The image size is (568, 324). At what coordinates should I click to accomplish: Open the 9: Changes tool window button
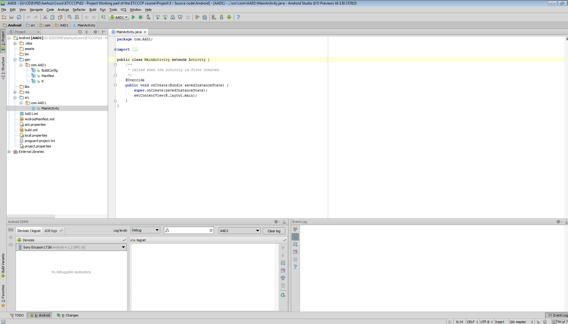(x=68, y=315)
